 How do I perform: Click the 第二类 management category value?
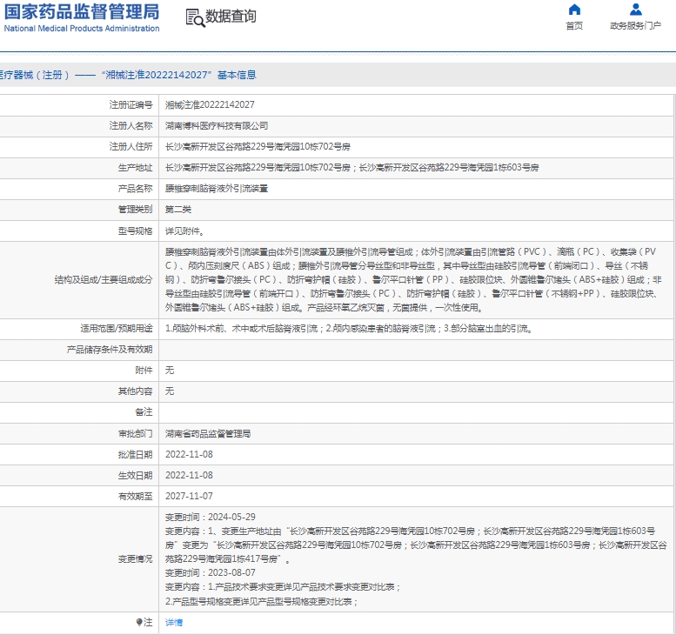pos(178,210)
